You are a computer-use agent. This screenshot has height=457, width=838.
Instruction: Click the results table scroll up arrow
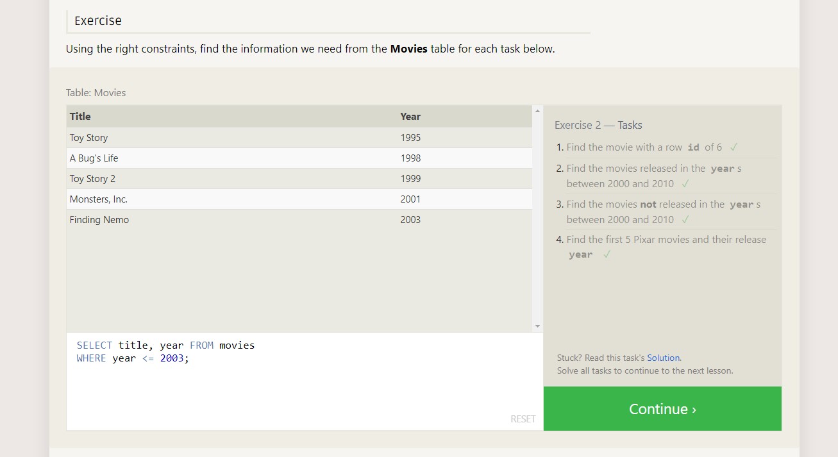537,111
